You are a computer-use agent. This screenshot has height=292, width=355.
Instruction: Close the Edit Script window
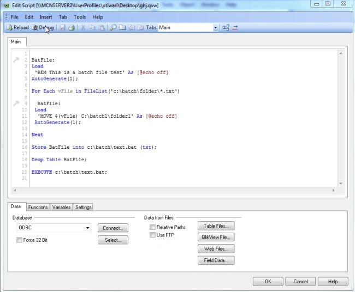point(343,4)
